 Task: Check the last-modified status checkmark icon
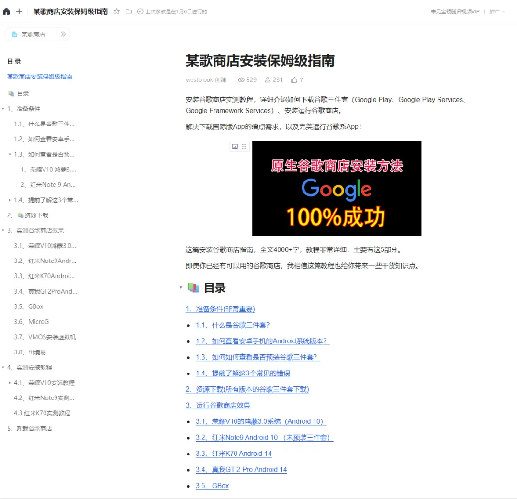140,11
